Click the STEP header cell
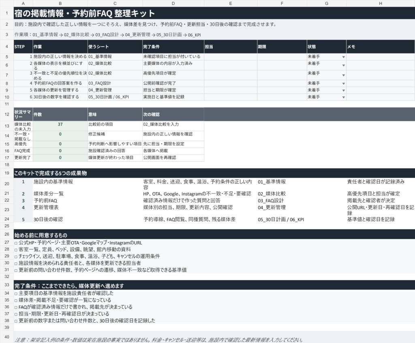 (23, 47)
